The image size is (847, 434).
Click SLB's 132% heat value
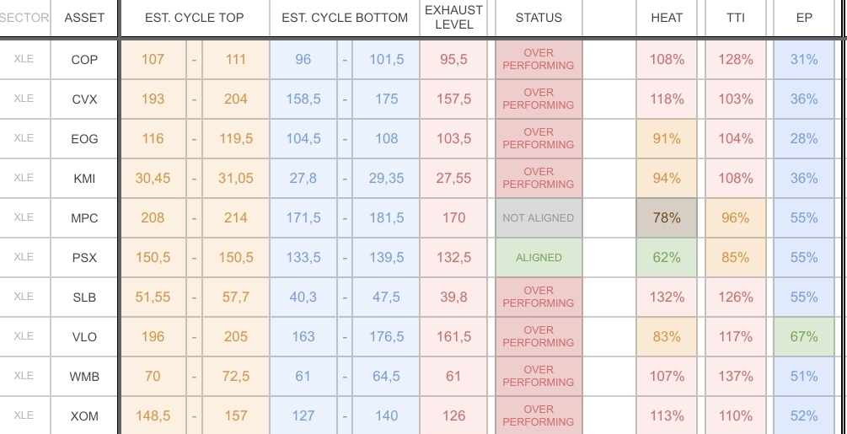[667, 297]
